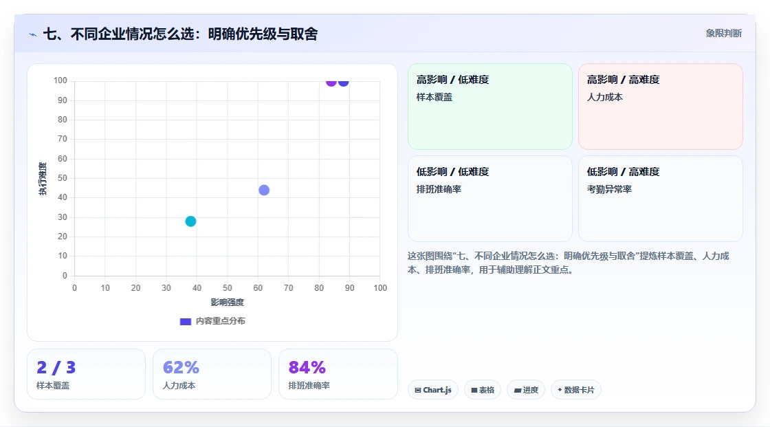Image resolution: width=770 pixels, height=427 pixels.
Task: Click the x-axis label 50
Action: tap(228, 288)
